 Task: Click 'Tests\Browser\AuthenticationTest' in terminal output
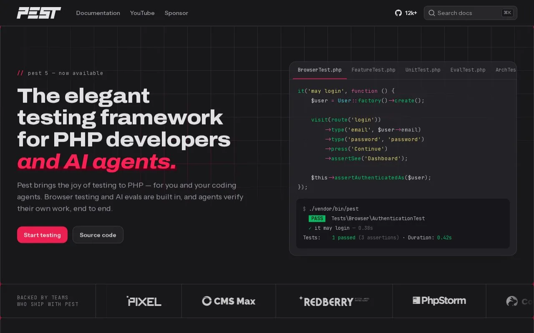click(378, 219)
